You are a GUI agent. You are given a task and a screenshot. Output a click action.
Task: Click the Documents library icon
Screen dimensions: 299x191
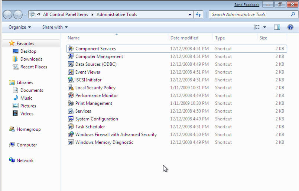(16, 90)
